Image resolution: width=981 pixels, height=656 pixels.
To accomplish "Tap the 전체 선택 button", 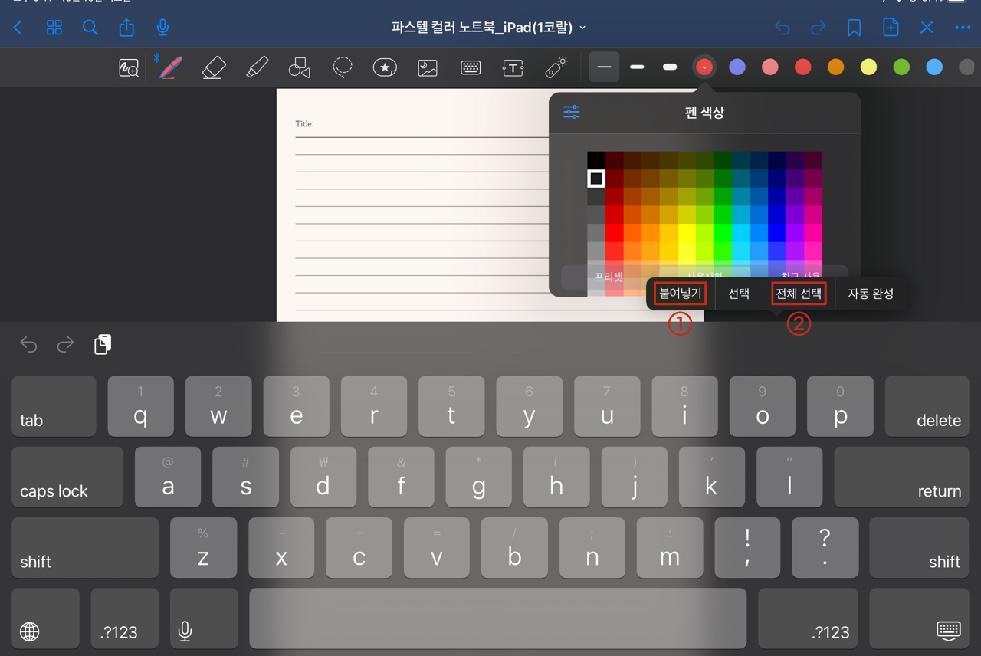I will tap(799, 294).
